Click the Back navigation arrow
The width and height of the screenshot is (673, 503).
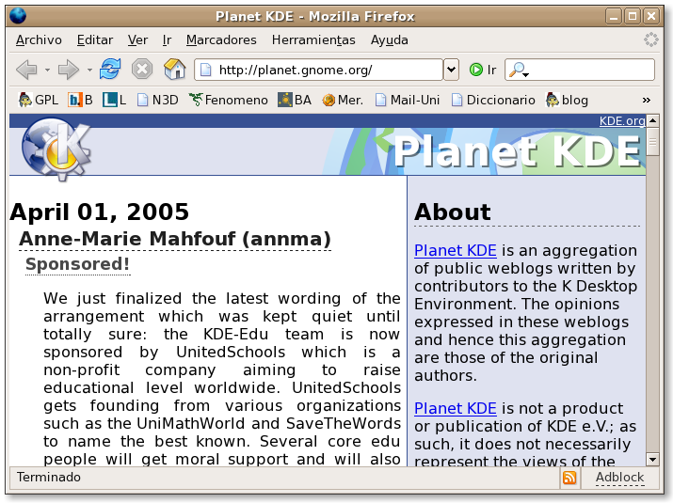point(26,70)
